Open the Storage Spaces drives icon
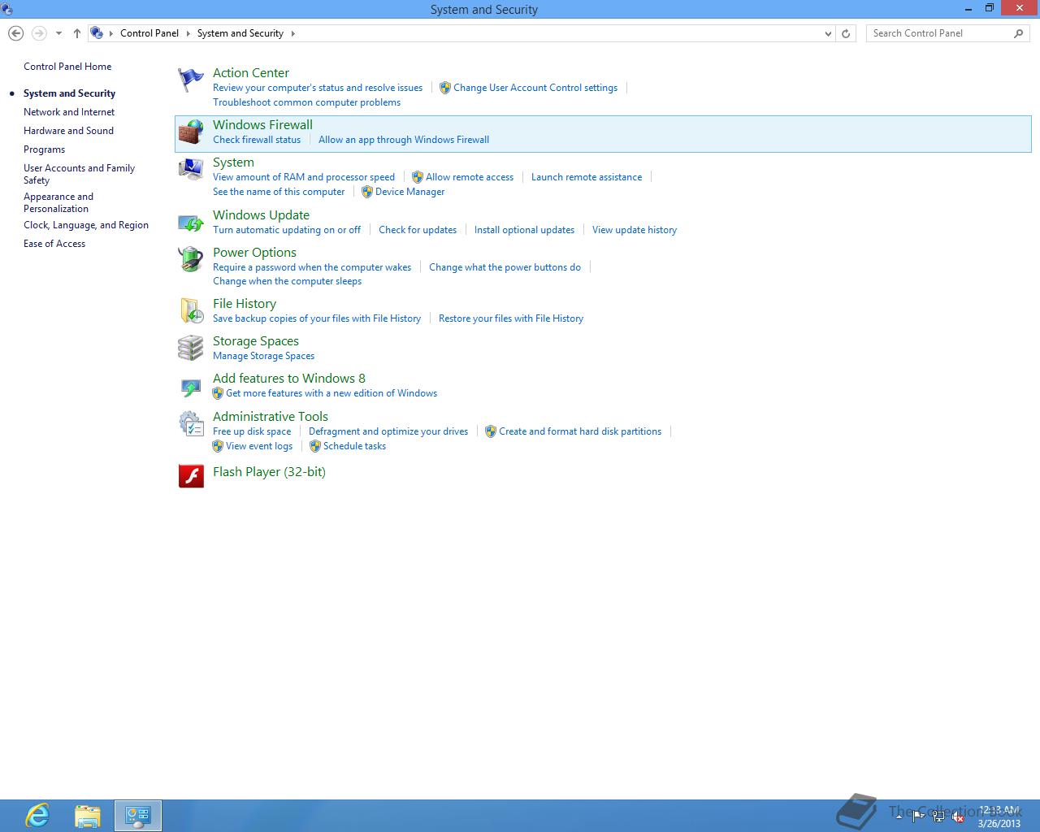This screenshot has width=1040, height=832. point(191,349)
